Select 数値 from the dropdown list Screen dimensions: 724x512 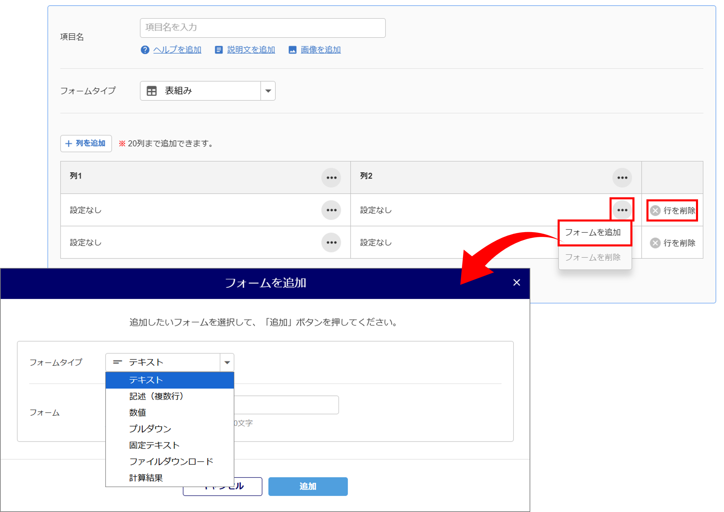(138, 412)
